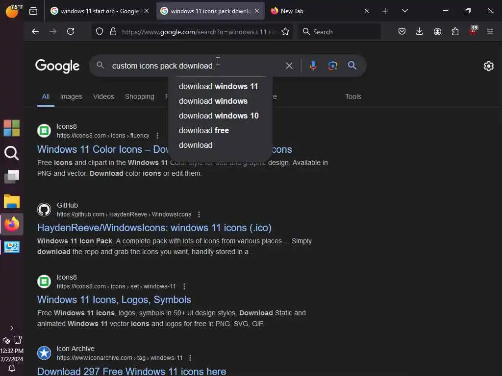
Task: Open the extension with badge 39
Action: click(473, 31)
